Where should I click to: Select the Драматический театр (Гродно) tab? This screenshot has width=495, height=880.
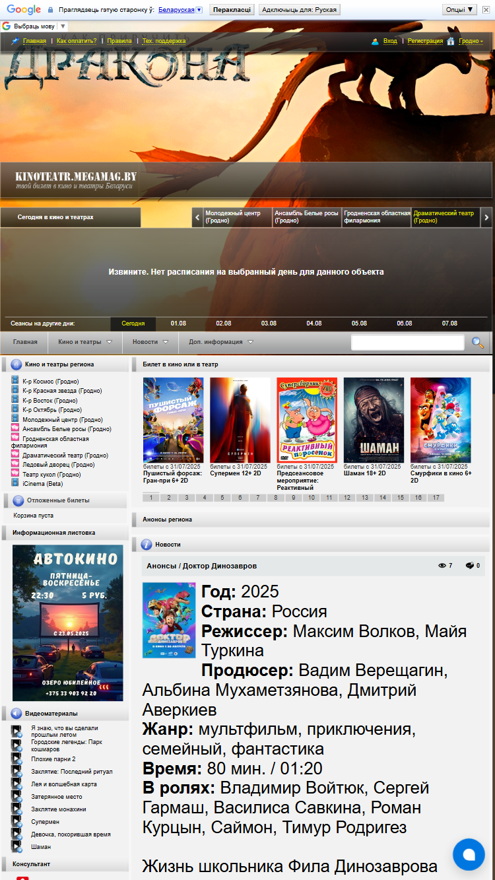(x=445, y=217)
